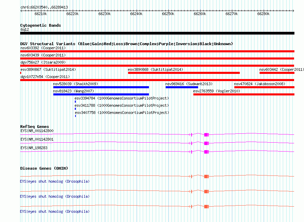Open third EYS eyes shut homolog link
Image resolution: width=304 pixels, height=222 pixels.
55,211
